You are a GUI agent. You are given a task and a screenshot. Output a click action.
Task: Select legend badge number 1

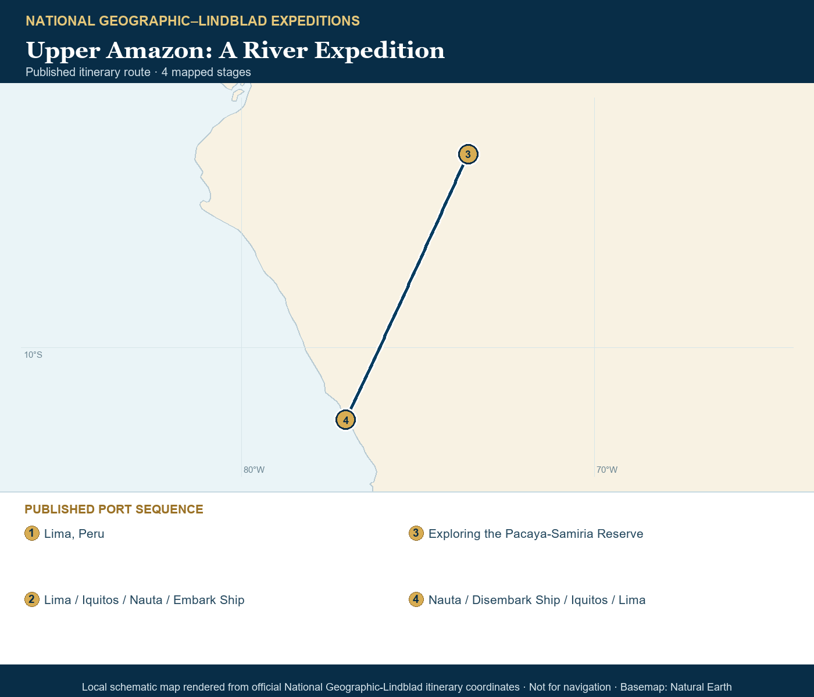coord(32,533)
